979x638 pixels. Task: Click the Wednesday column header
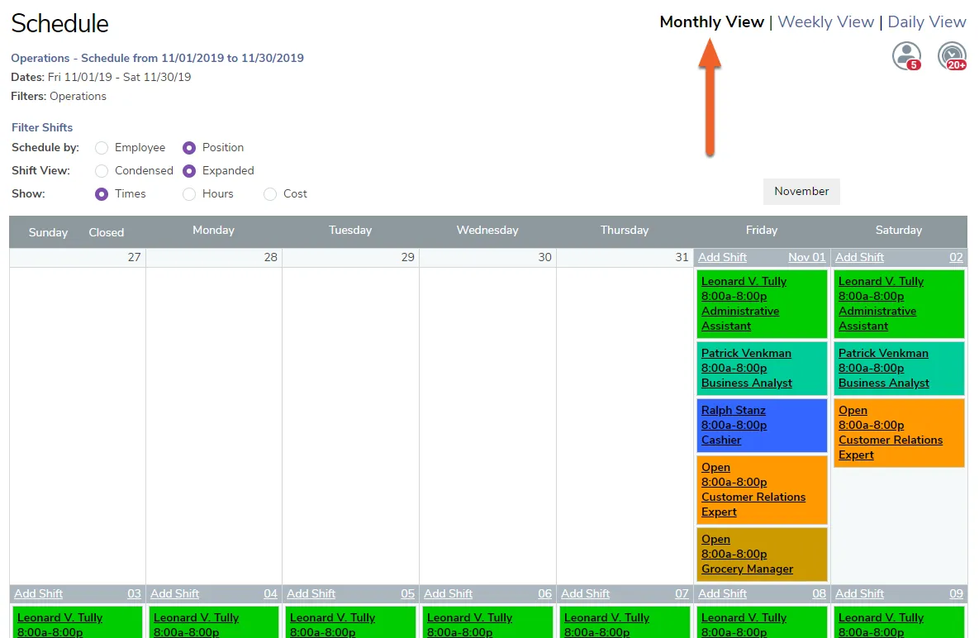[x=487, y=231]
